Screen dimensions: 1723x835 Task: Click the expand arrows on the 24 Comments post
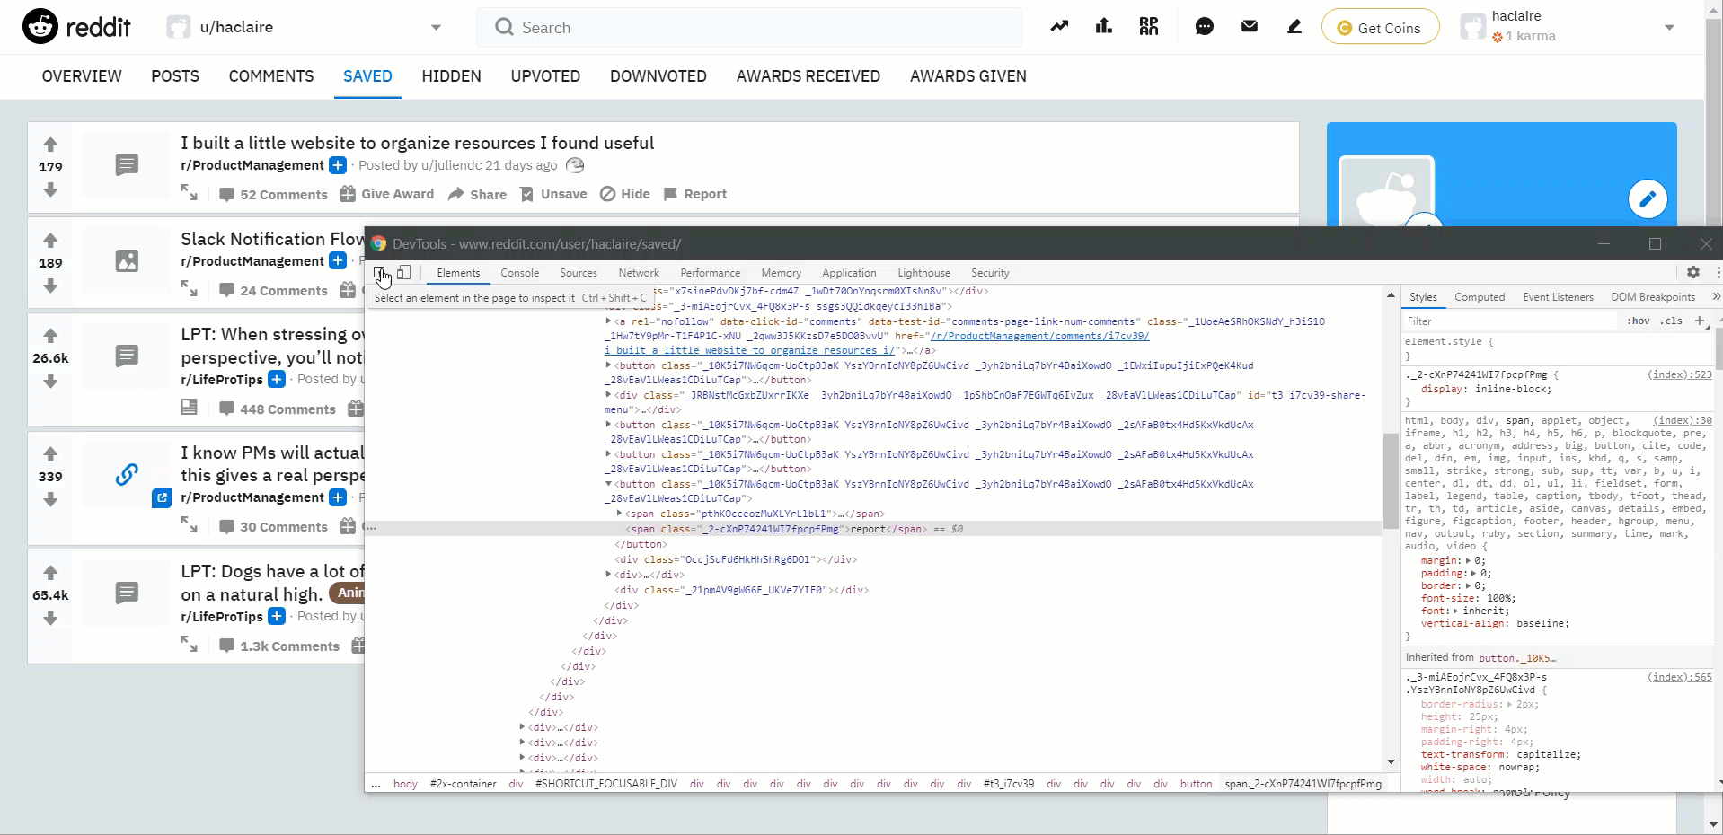click(x=189, y=288)
